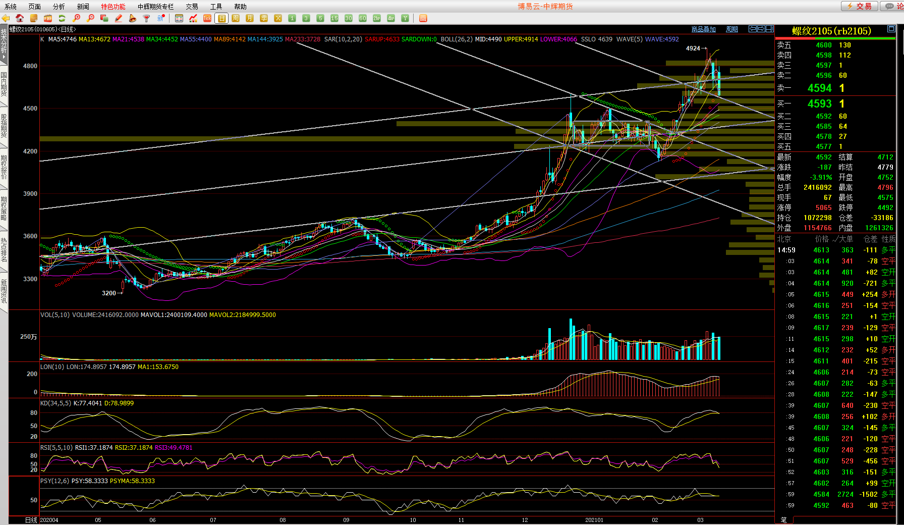
Task: Select the 股指期货 sidebar tab
Action: pos(4,126)
